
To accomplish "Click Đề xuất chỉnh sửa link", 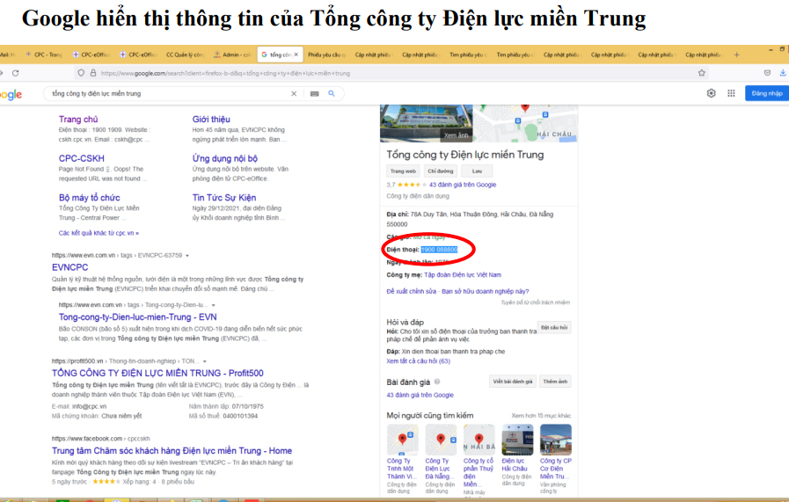I will [411, 291].
